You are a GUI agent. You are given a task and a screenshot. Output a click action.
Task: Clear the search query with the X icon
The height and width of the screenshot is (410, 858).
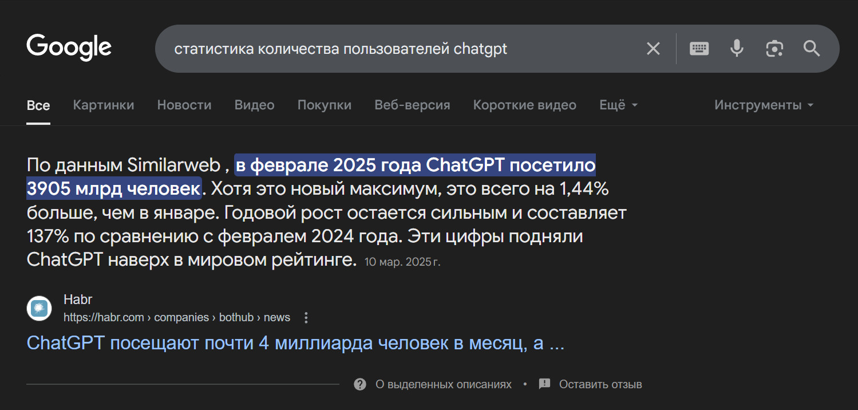653,49
